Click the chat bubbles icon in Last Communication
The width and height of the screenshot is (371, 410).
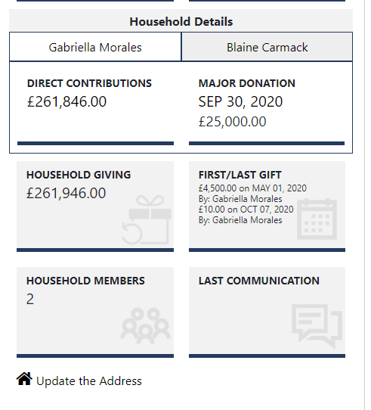[317, 326]
